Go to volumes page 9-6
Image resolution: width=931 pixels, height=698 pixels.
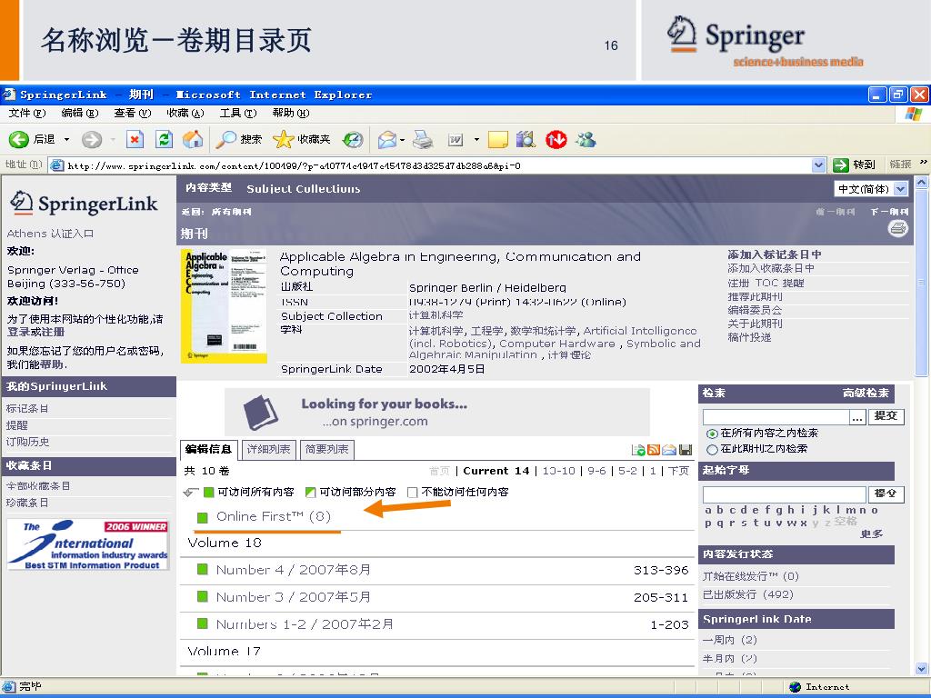coord(596,471)
